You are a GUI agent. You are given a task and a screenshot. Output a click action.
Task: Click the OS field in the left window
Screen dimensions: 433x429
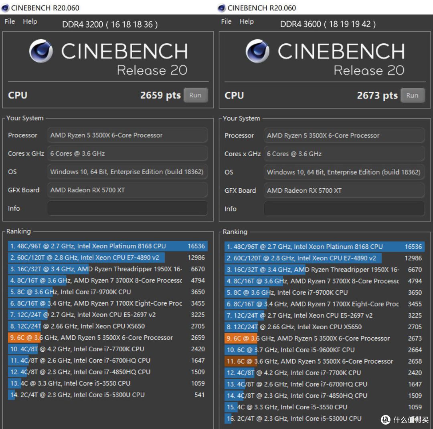click(127, 171)
